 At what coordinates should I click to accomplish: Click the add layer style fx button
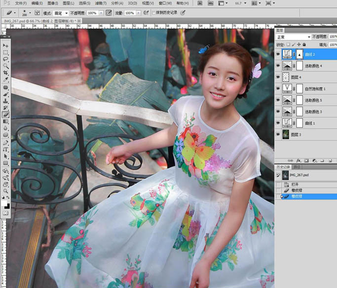(x=299, y=161)
